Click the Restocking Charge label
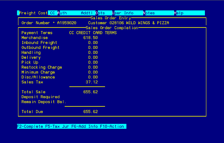Viewport: 224px width, 143px height. point(42,67)
